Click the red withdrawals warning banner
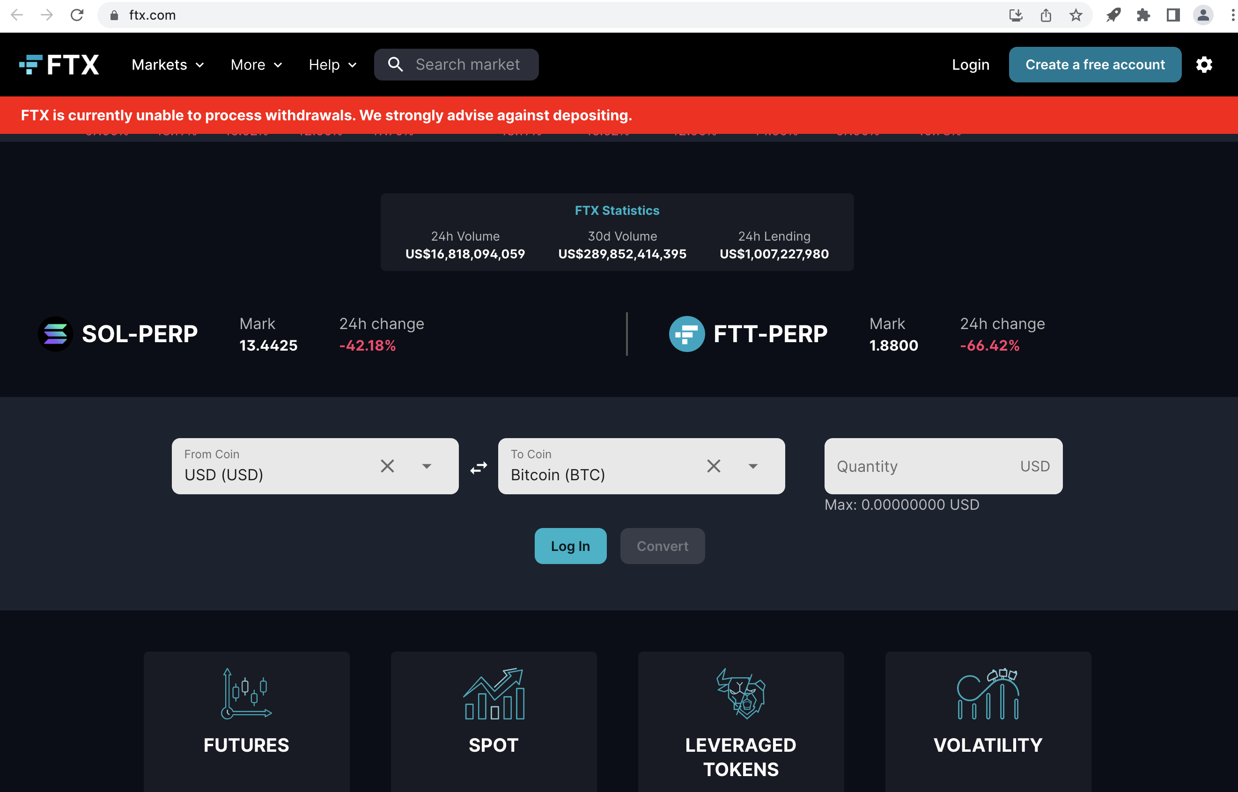Screen dimensions: 1238x792 tap(619, 115)
